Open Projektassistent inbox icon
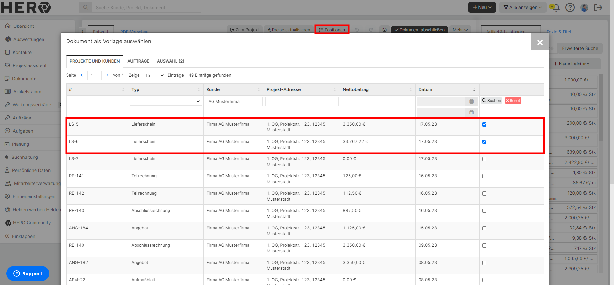This screenshot has height=285, width=614. (x=7, y=65)
